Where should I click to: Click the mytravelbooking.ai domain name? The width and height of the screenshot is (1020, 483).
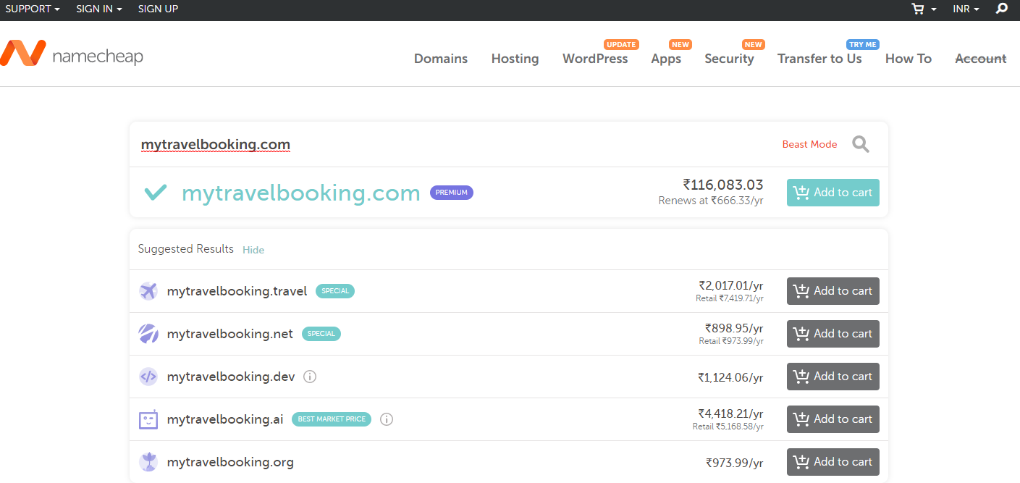click(x=225, y=419)
